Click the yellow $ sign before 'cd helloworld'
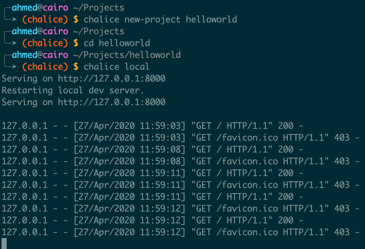 [76, 43]
